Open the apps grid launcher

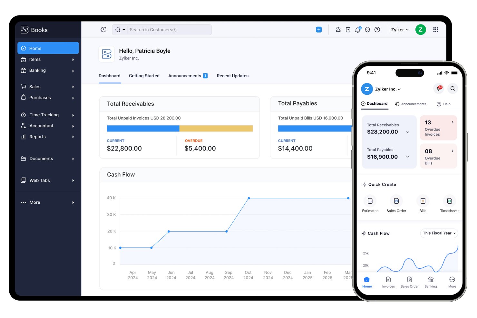pos(435,29)
